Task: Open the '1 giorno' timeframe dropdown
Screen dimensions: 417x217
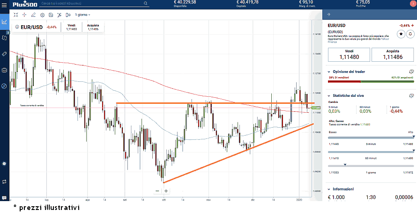Action: [x=83, y=15]
